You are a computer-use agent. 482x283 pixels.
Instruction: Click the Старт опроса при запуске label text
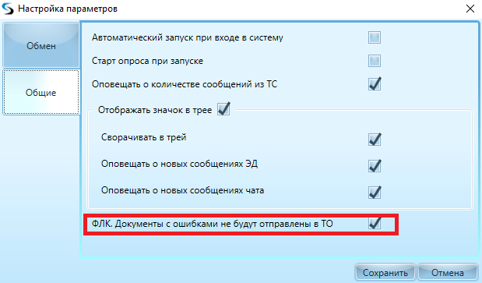[x=147, y=61]
